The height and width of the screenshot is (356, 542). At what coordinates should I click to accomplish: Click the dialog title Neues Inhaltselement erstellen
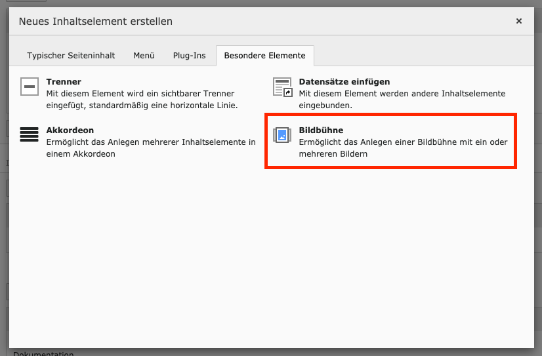[96, 22]
